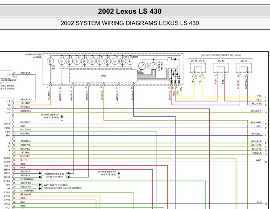Image resolution: width=270 pixels, height=209 pixels.
Task: Click the 'PTNK' terminal label
Action: click(x=7, y=192)
